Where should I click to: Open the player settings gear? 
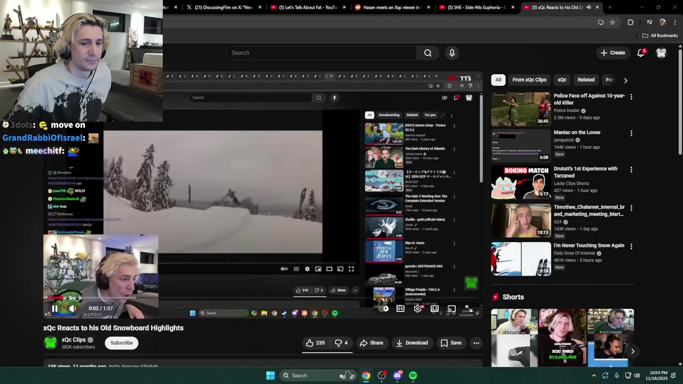(418, 308)
